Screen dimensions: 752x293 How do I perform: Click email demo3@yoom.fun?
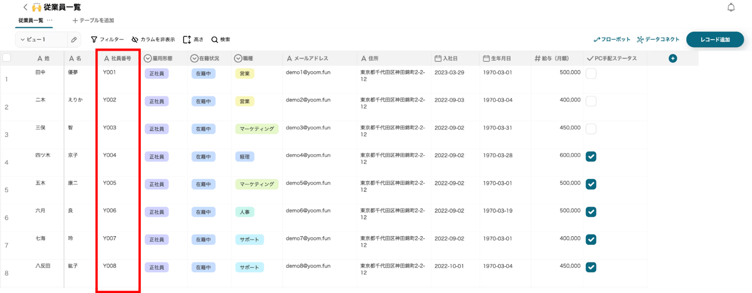pyautogui.click(x=308, y=128)
